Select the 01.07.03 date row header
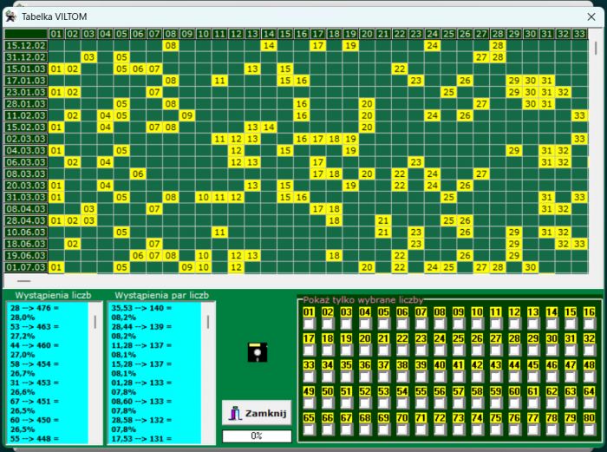This screenshot has width=607, height=452. coord(25,267)
